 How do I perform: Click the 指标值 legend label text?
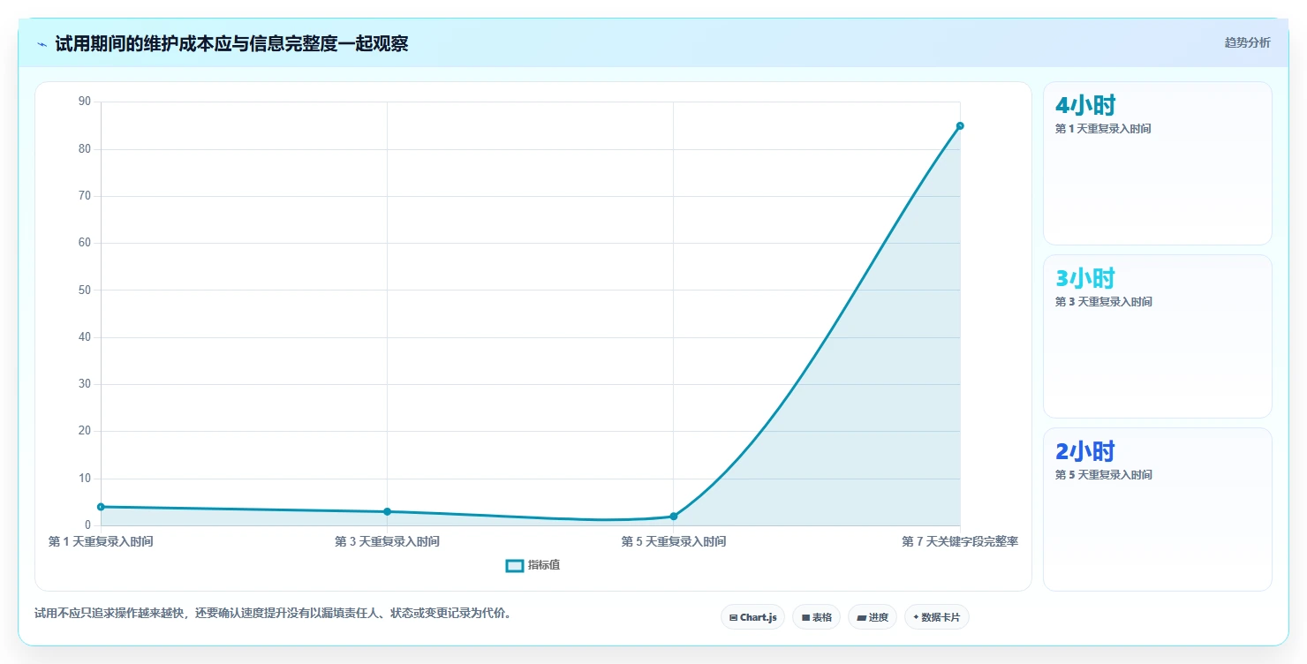pyautogui.click(x=544, y=565)
